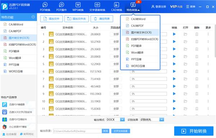Click the thumbnail icon of file 3

pyautogui.click(x=51, y=49)
